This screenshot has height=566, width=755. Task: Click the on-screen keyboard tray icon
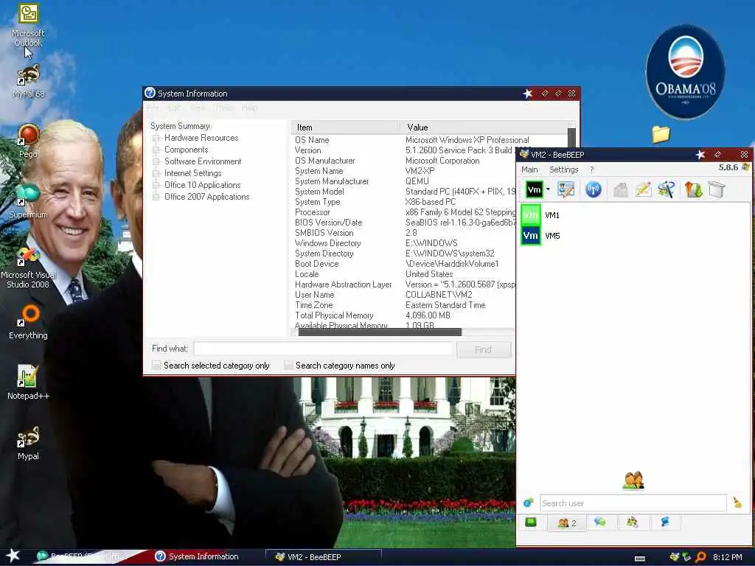click(640, 559)
